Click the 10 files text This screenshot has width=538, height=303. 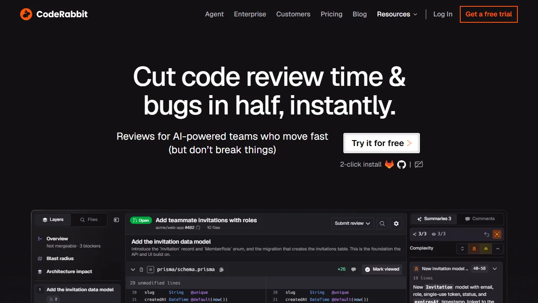click(x=214, y=228)
